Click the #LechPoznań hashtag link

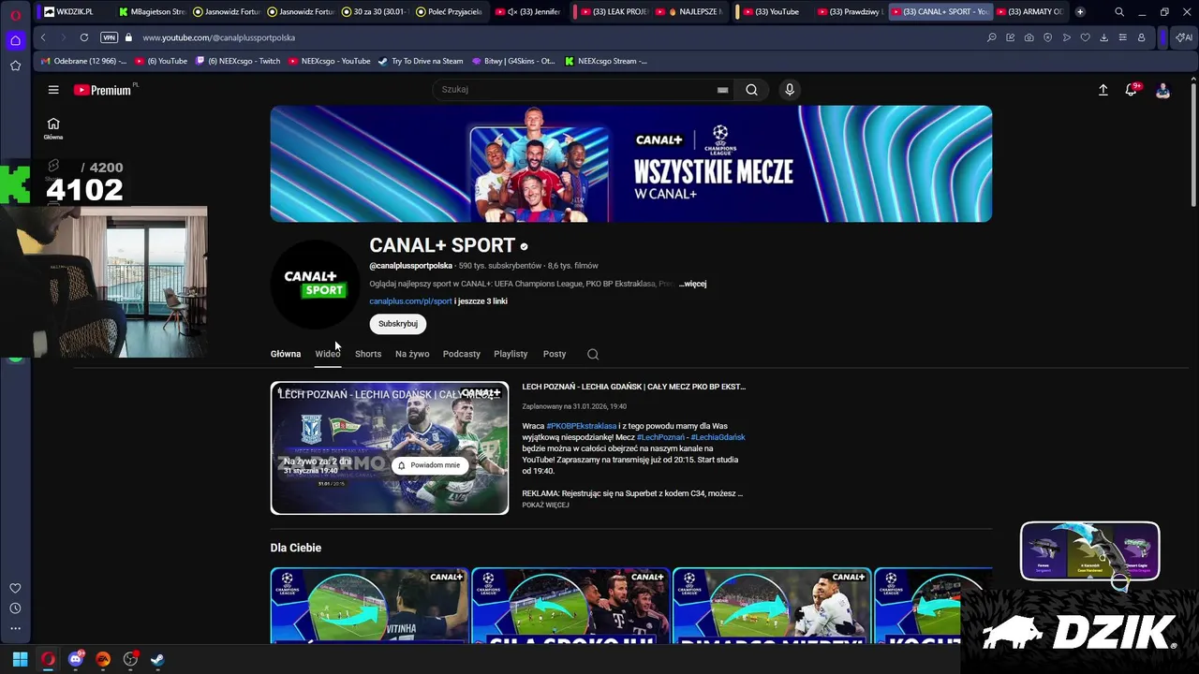click(660, 437)
